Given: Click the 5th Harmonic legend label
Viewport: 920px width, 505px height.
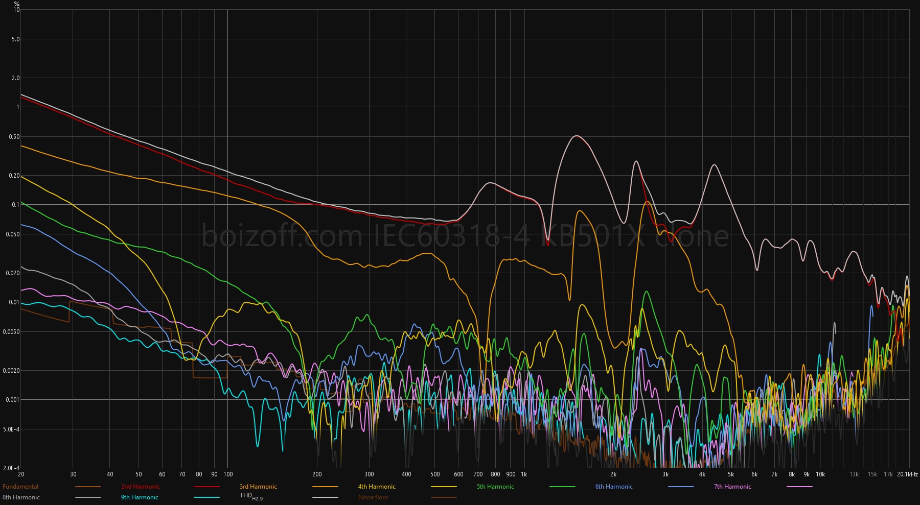Looking at the screenshot, I should point(495,487).
